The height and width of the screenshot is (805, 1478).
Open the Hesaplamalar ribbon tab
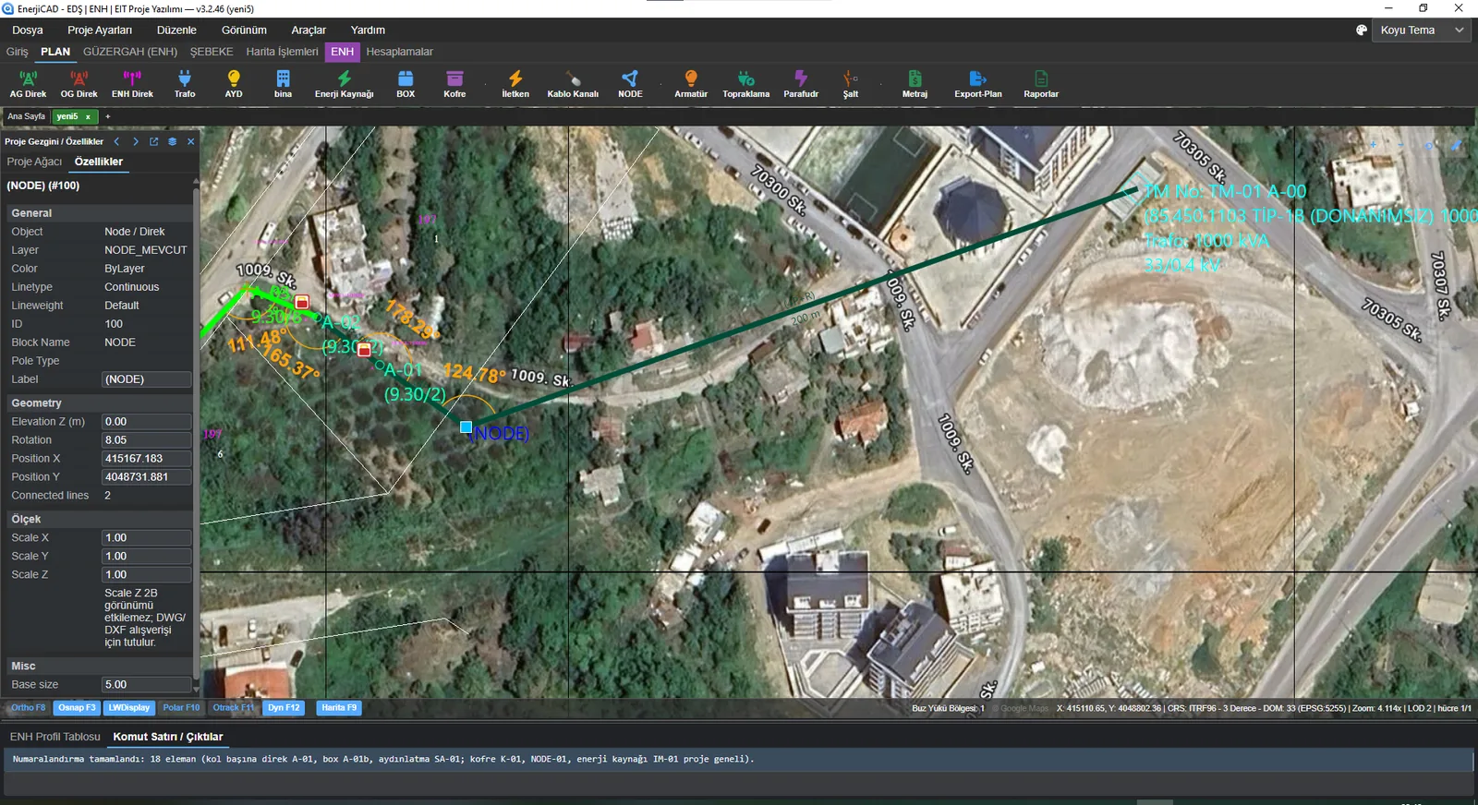point(399,52)
